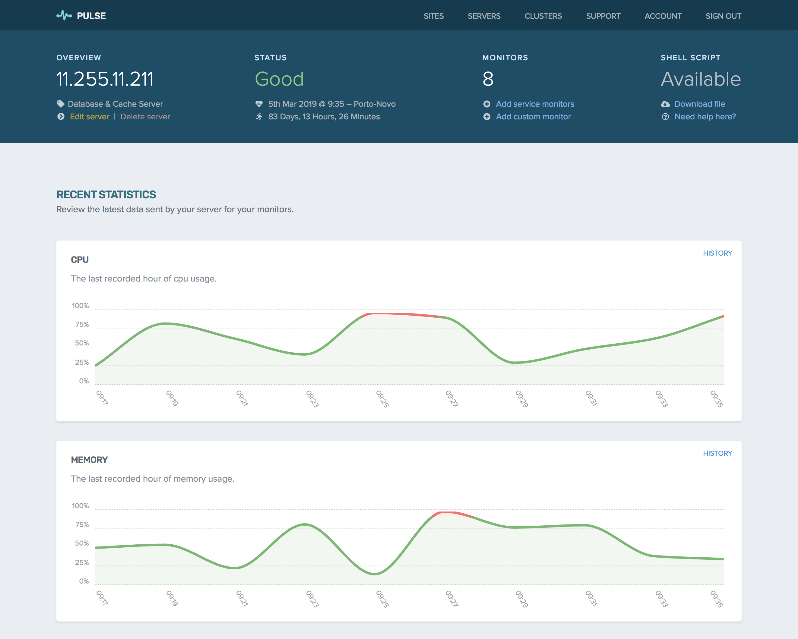Click the running man uptime icon
This screenshot has height=639, width=798.
click(x=259, y=117)
